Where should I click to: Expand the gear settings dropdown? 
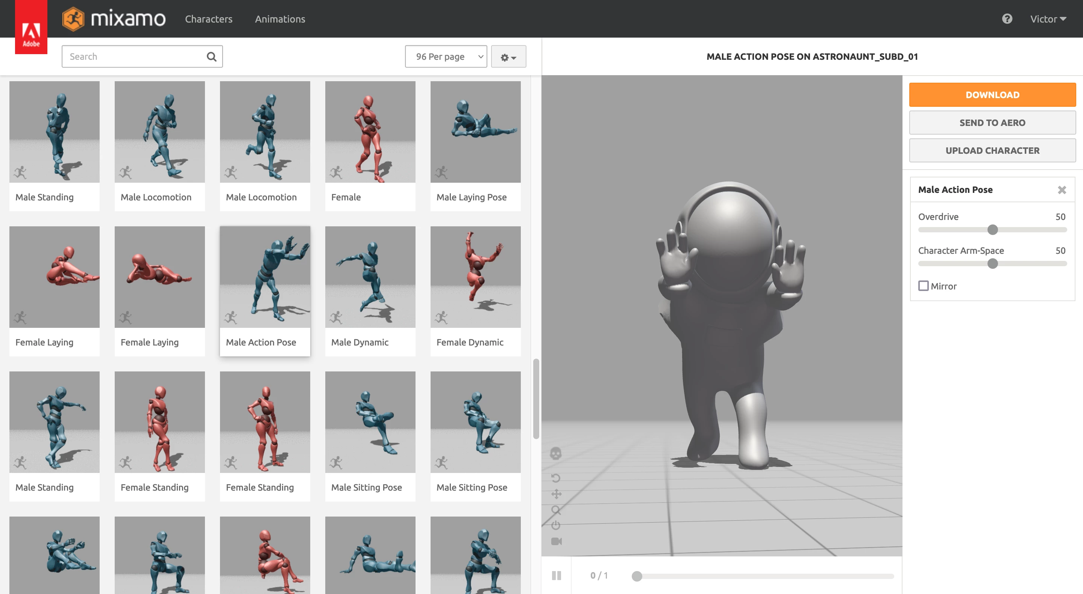pyautogui.click(x=508, y=57)
